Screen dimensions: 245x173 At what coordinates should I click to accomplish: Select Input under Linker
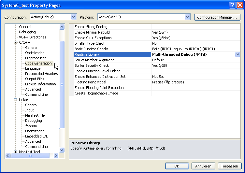tap(29, 110)
